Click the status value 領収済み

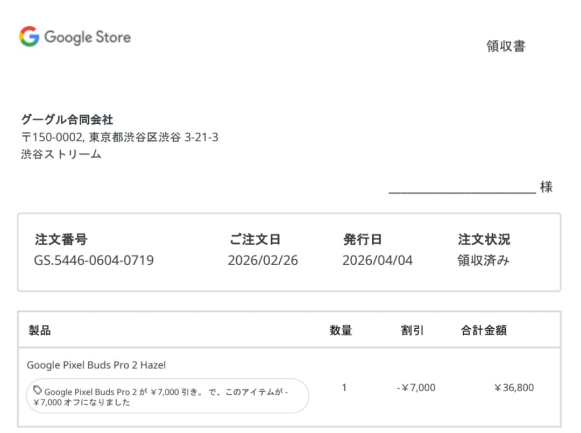[483, 260]
